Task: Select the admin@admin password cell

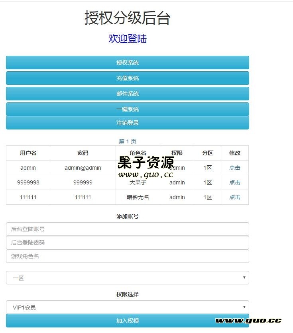Action: pos(83,168)
